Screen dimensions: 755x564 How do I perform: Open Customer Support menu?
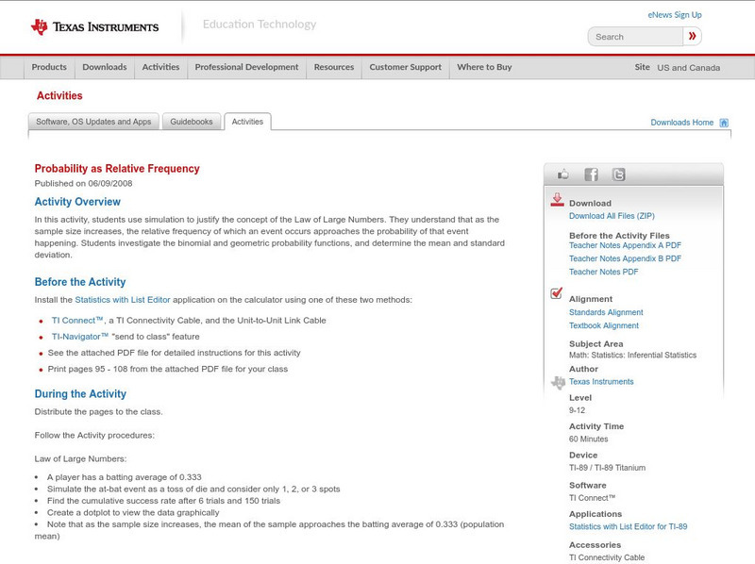pos(406,67)
